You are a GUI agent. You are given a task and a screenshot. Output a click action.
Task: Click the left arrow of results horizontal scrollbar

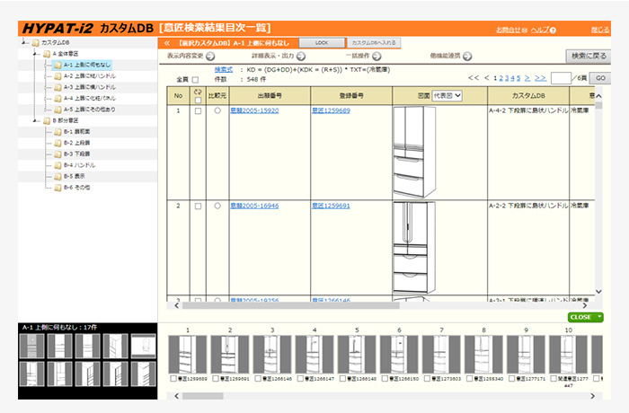(x=176, y=306)
